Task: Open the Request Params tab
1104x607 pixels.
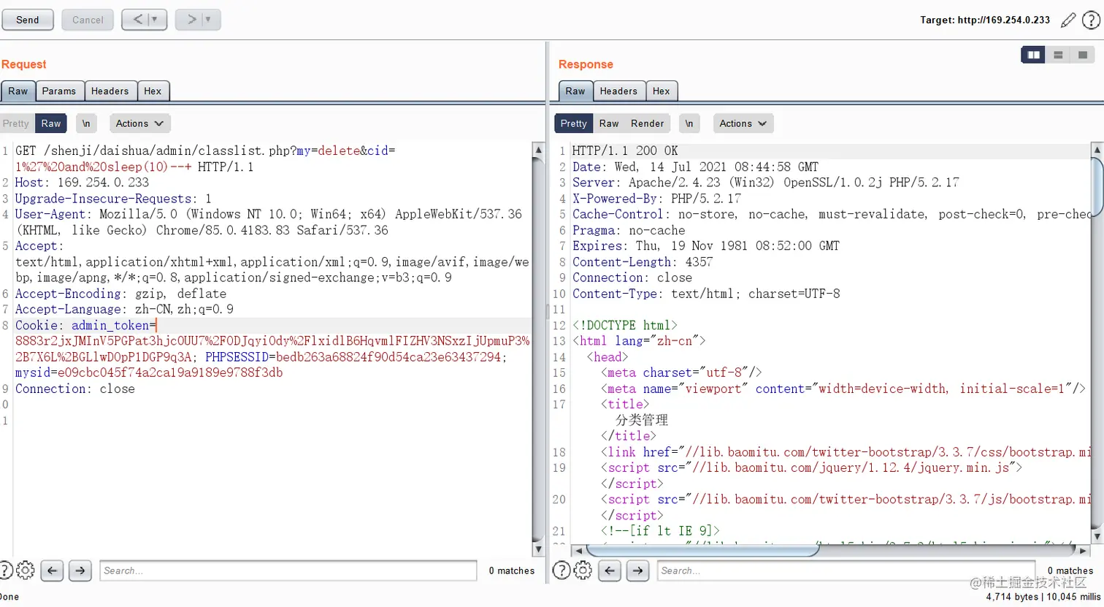Action: point(59,91)
